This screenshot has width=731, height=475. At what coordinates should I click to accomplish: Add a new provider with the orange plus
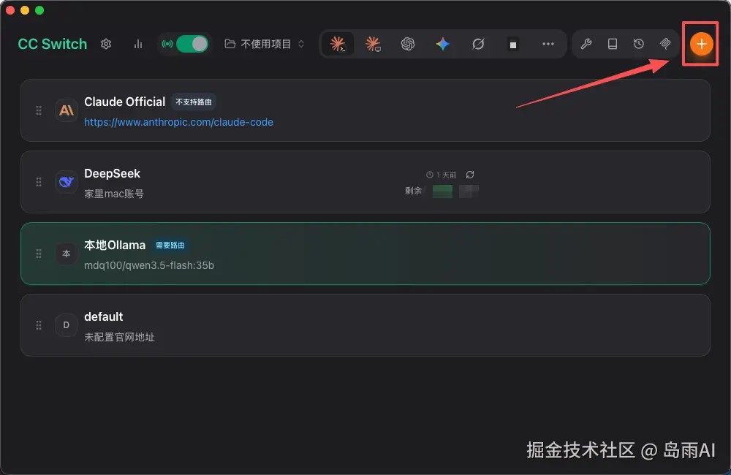[x=701, y=44]
